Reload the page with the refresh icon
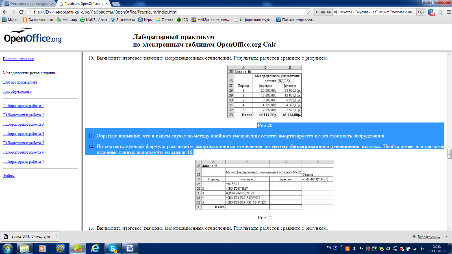The height and width of the screenshot is (254, 452). tap(21, 12)
